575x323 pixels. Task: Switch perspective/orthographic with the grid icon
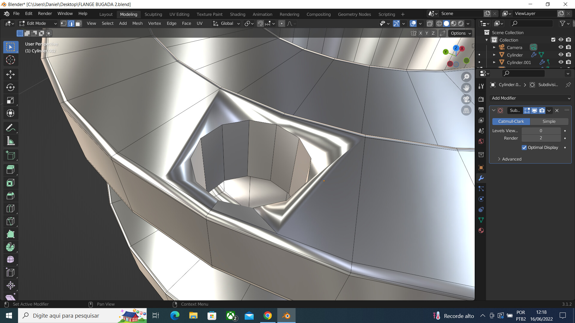466,111
